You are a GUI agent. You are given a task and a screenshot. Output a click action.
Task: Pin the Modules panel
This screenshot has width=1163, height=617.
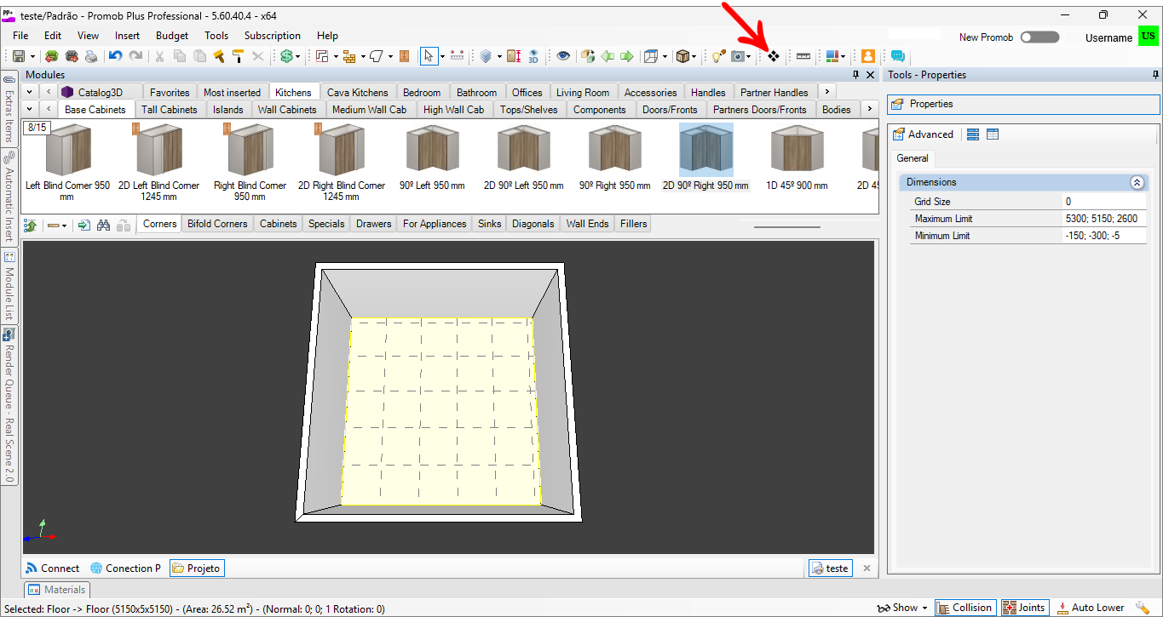pyautogui.click(x=856, y=75)
